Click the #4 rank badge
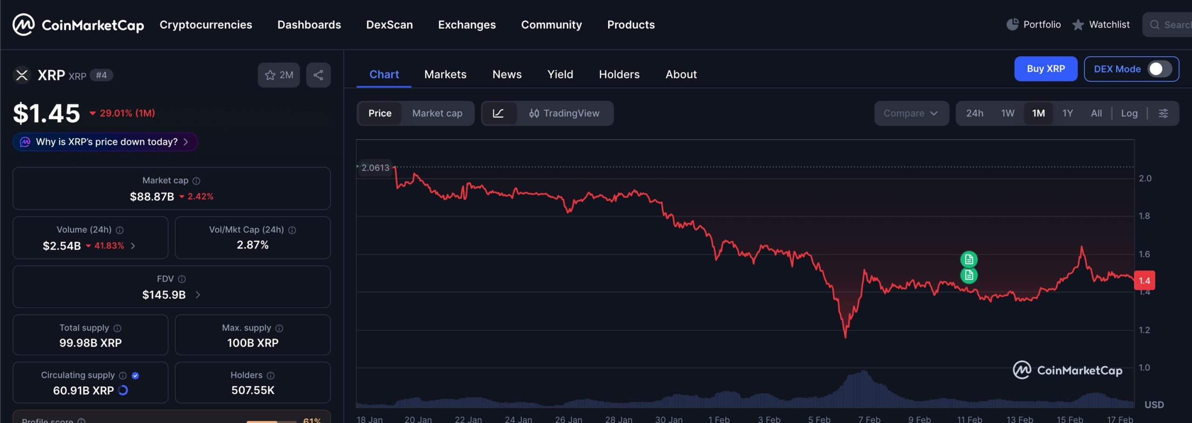Image resolution: width=1192 pixels, height=423 pixels. click(101, 75)
